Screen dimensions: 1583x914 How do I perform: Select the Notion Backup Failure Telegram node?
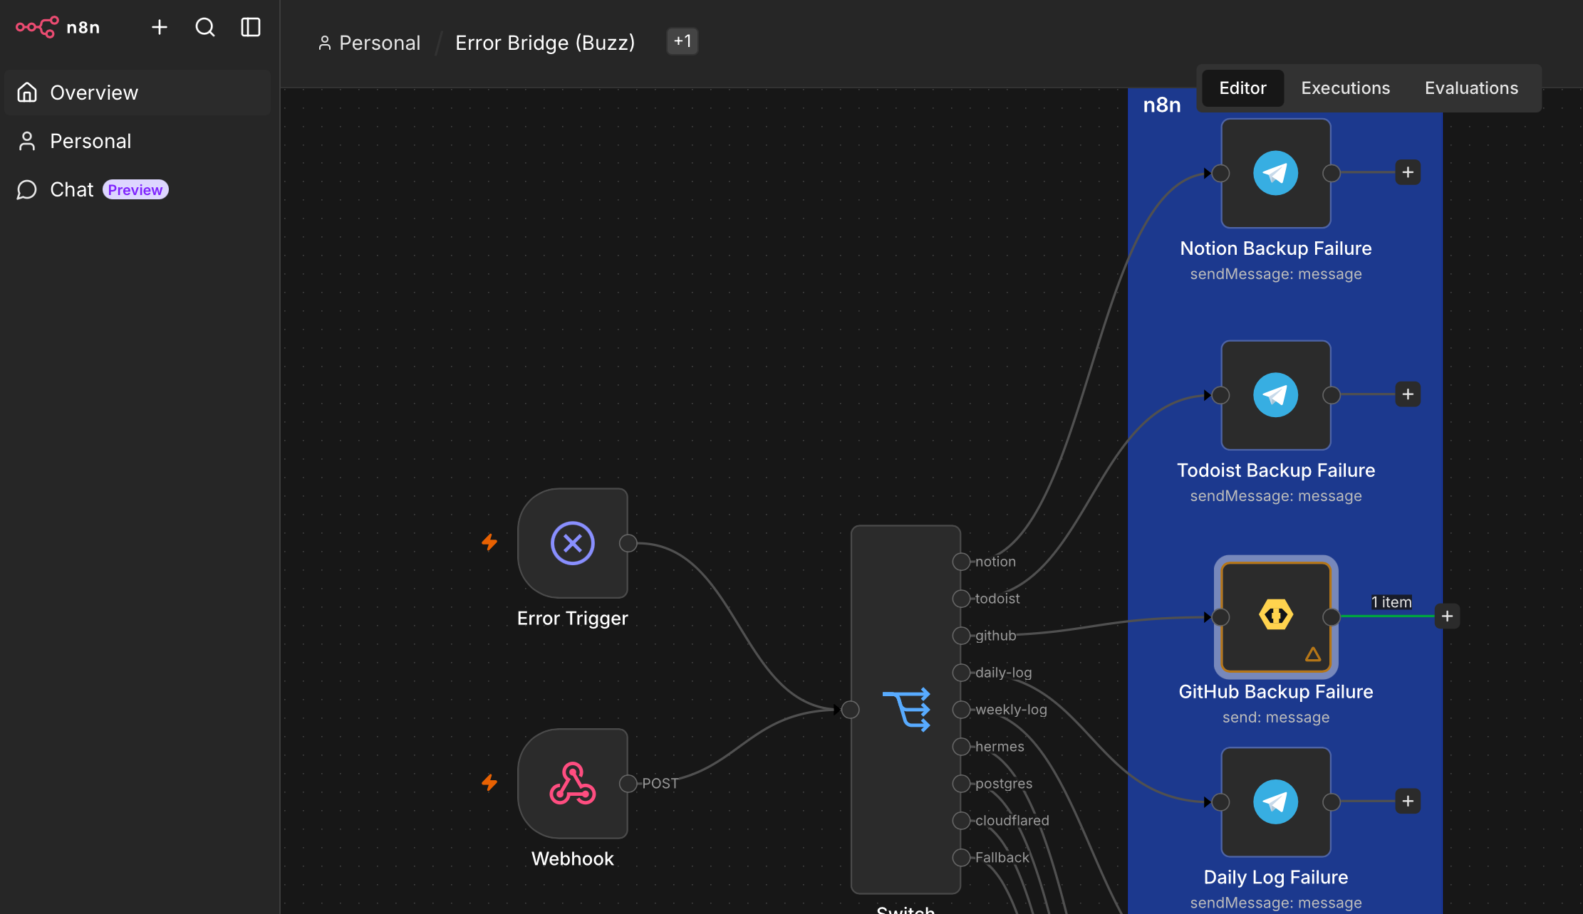point(1276,173)
